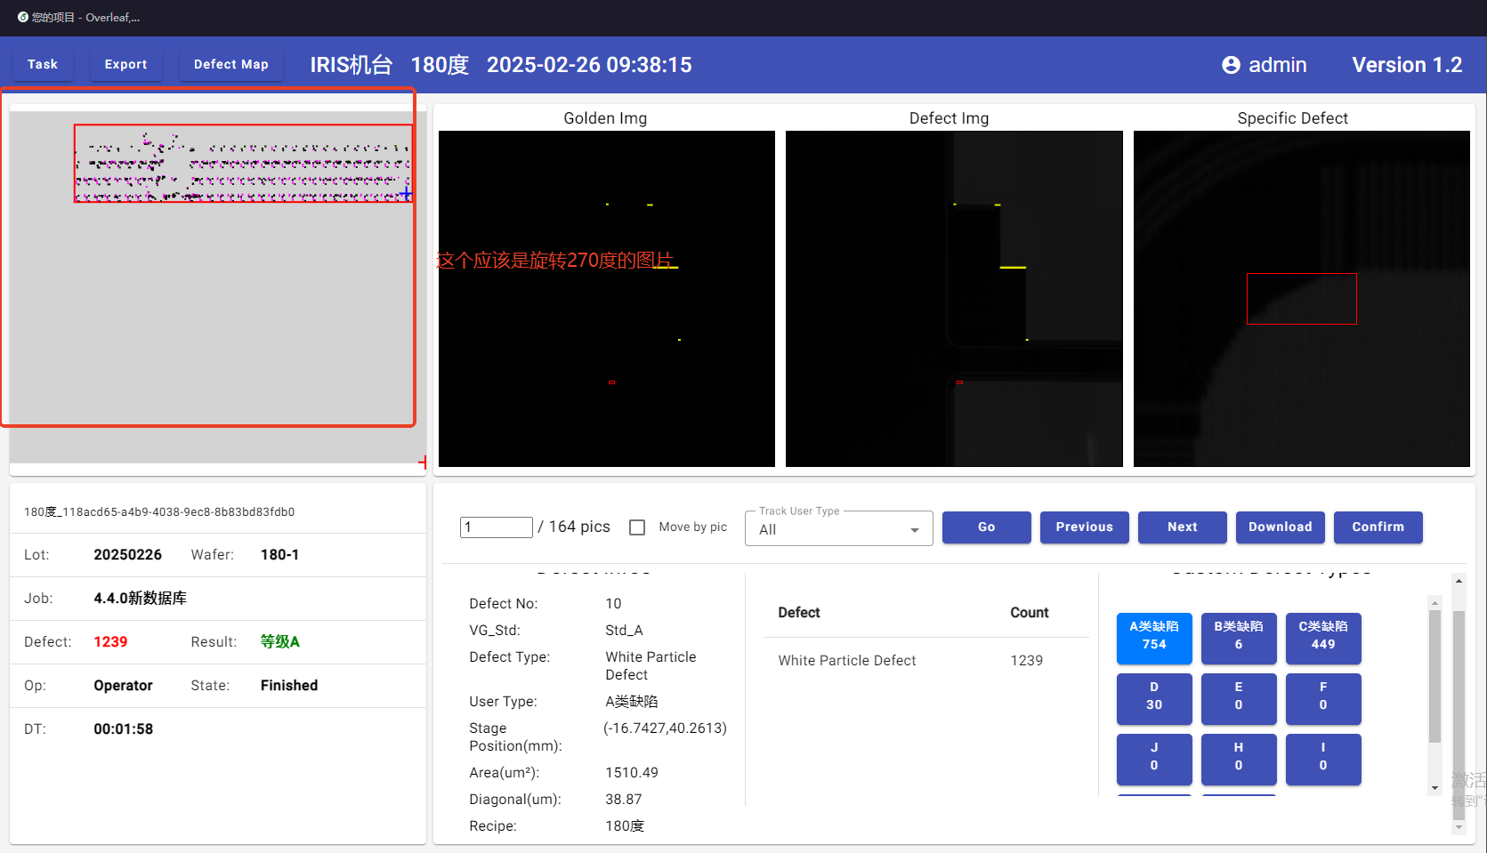1487x853 pixels.
Task: Assign C类缺陷 defect type 449
Action: click(x=1323, y=639)
